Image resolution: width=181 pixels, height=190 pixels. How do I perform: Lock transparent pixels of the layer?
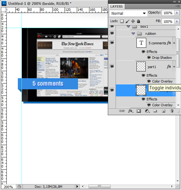(122, 21)
